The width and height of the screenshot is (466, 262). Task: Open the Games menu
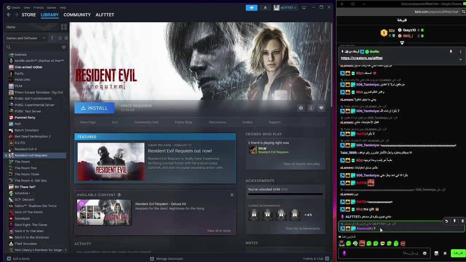51,8
